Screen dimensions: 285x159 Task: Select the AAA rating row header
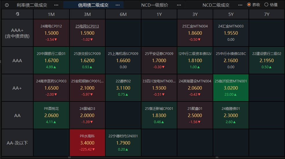tap(17, 60)
